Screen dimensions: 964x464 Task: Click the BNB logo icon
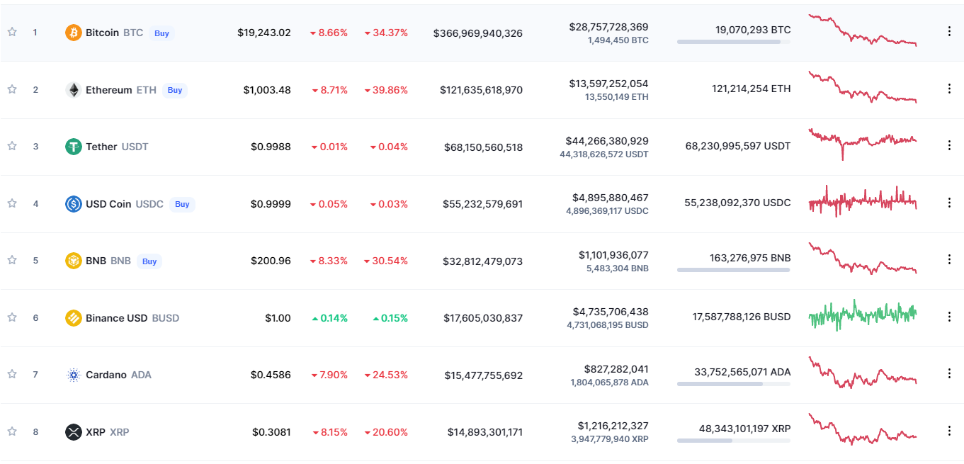click(74, 261)
